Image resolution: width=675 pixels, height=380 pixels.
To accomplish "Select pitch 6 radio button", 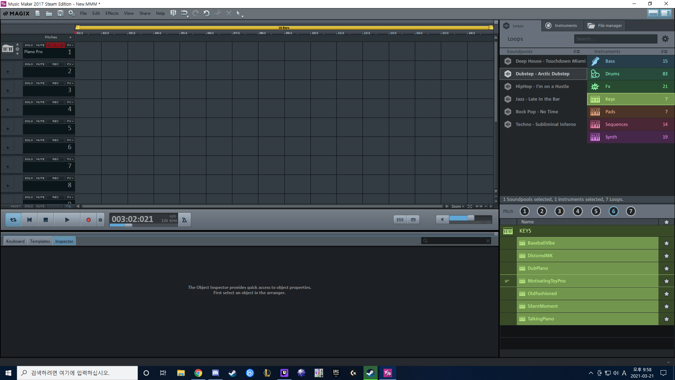I will tap(613, 211).
